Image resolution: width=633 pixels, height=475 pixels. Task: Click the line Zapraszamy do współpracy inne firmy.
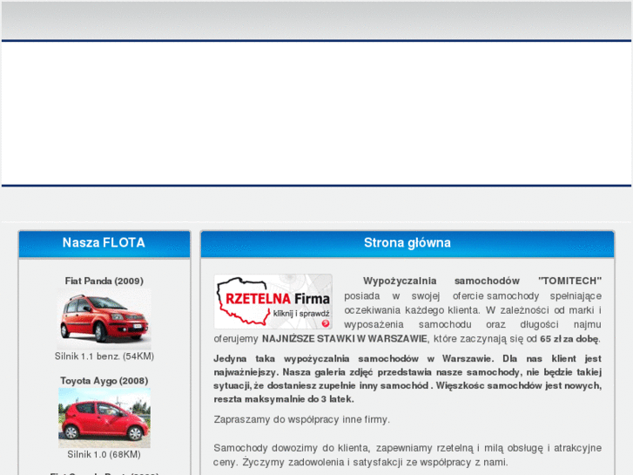point(301,419)
